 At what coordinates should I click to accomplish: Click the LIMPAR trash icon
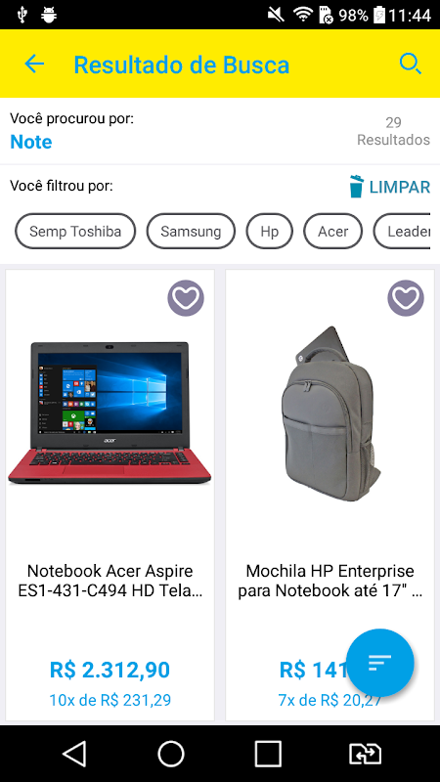(356, 187)
